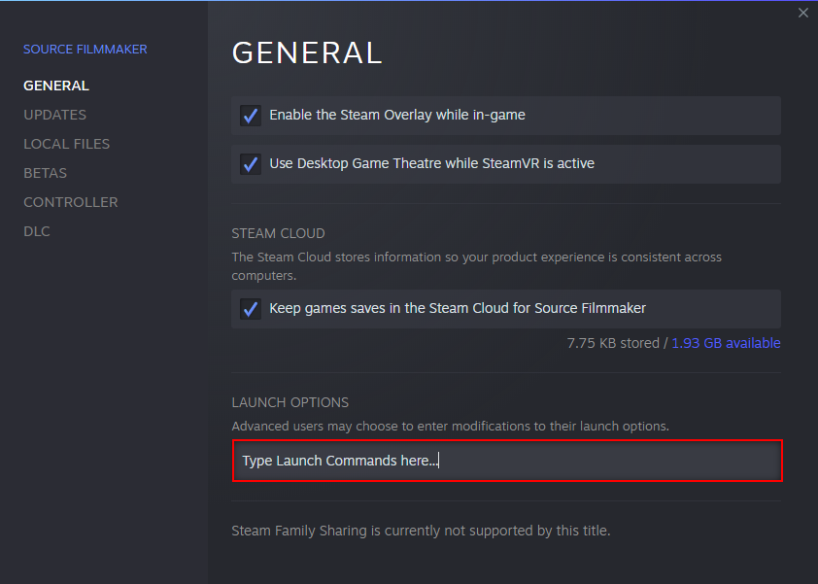Select the General tab in sidebar
This screenshot has height=584, width=818.
pyautogui.click(x=55, y=86)
